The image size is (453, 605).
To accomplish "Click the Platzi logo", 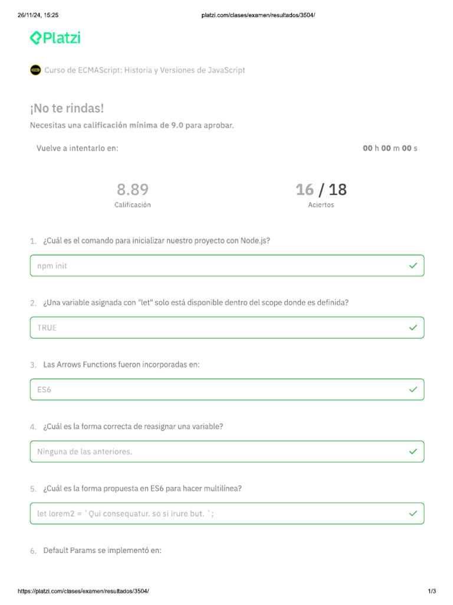I will point(55,38).
